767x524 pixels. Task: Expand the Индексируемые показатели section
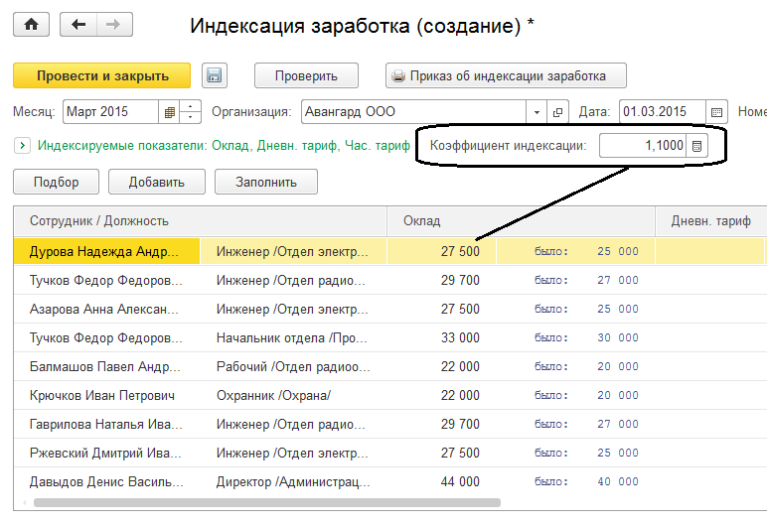click(22, 146)
